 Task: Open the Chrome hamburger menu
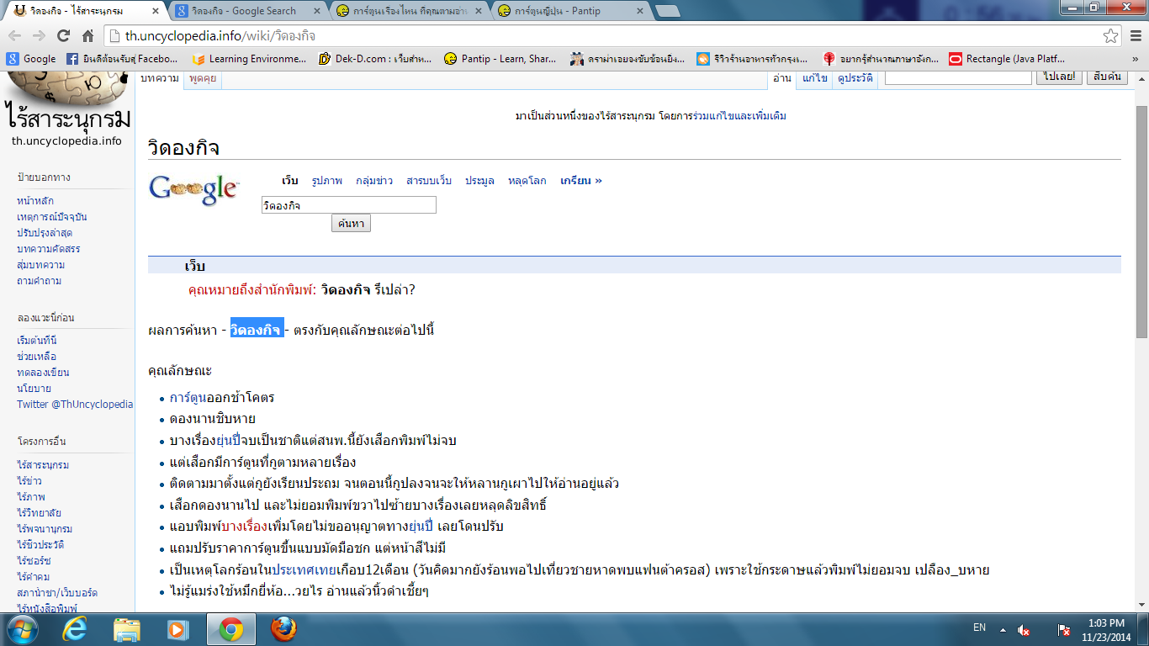click(1135, 36)
